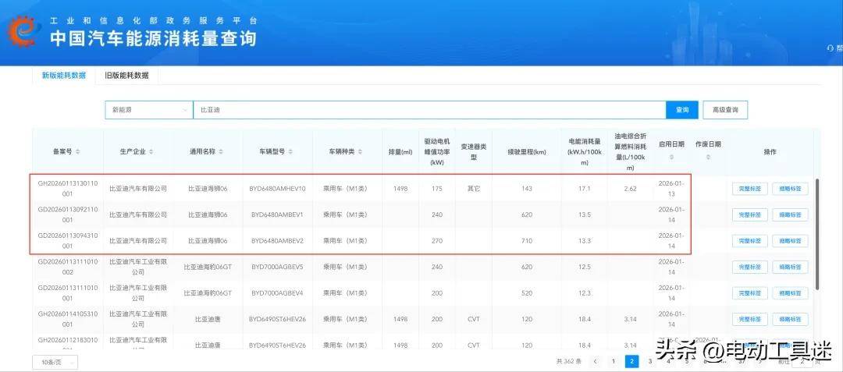The width and height of the screenshot is (843, 372).
Task: Go to previous page arrow in pagination
Action: tap(595, 362)
